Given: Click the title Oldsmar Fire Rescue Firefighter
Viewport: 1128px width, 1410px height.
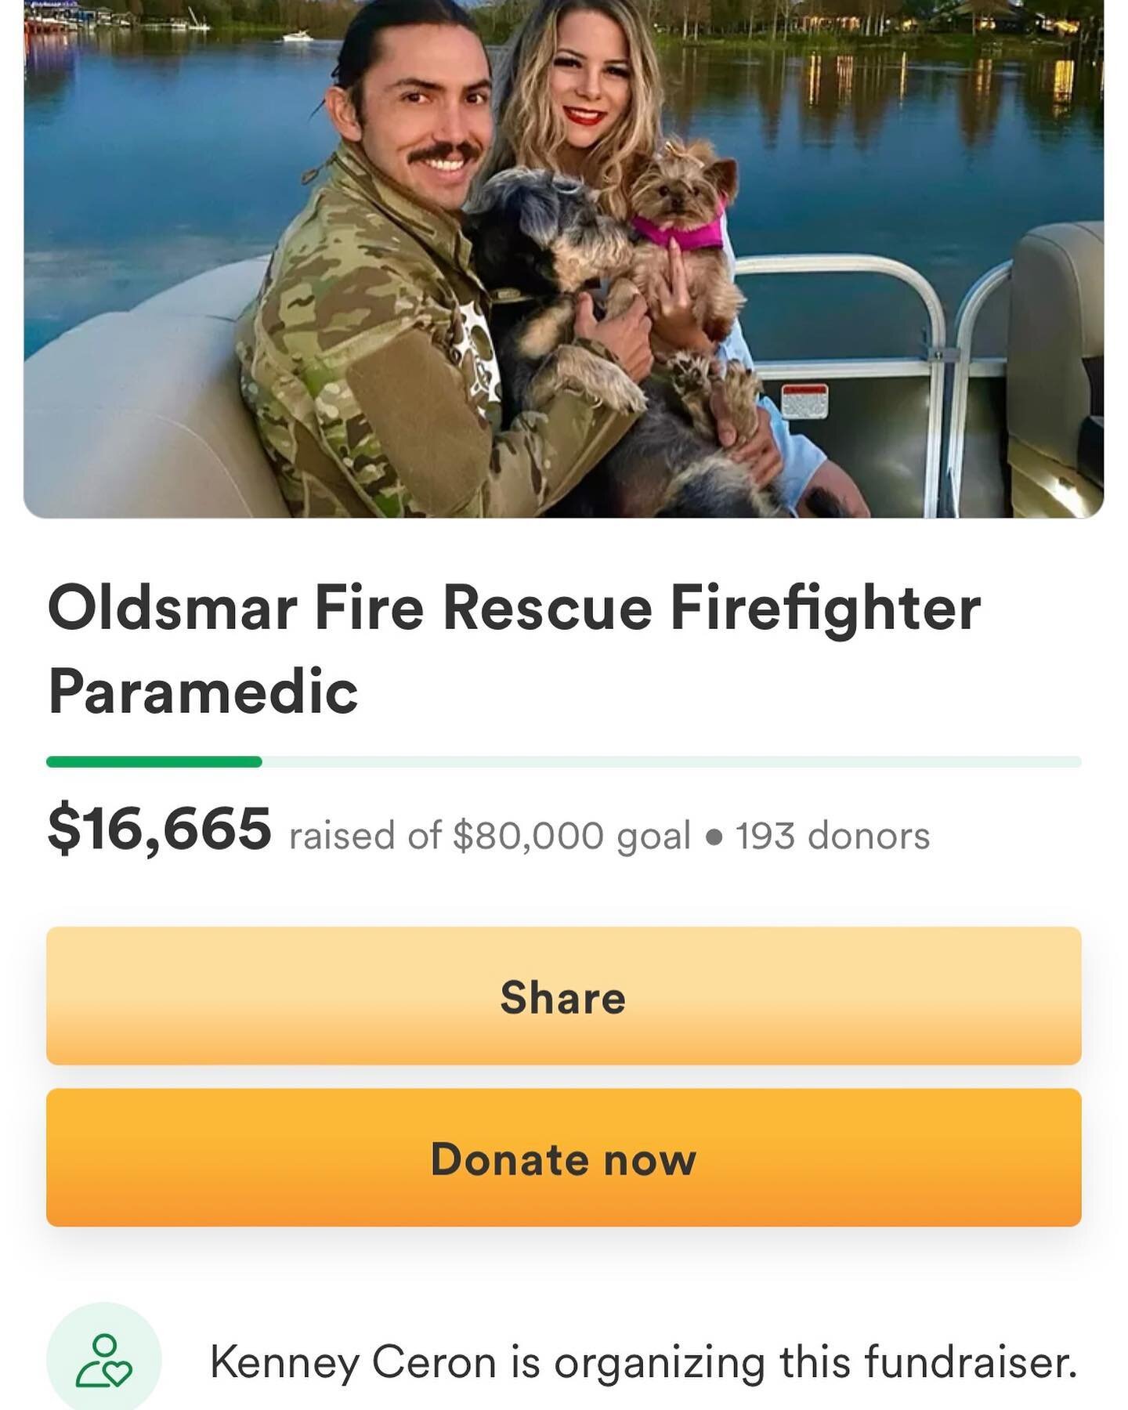Looking at the screenshot, I should point(514,609).
